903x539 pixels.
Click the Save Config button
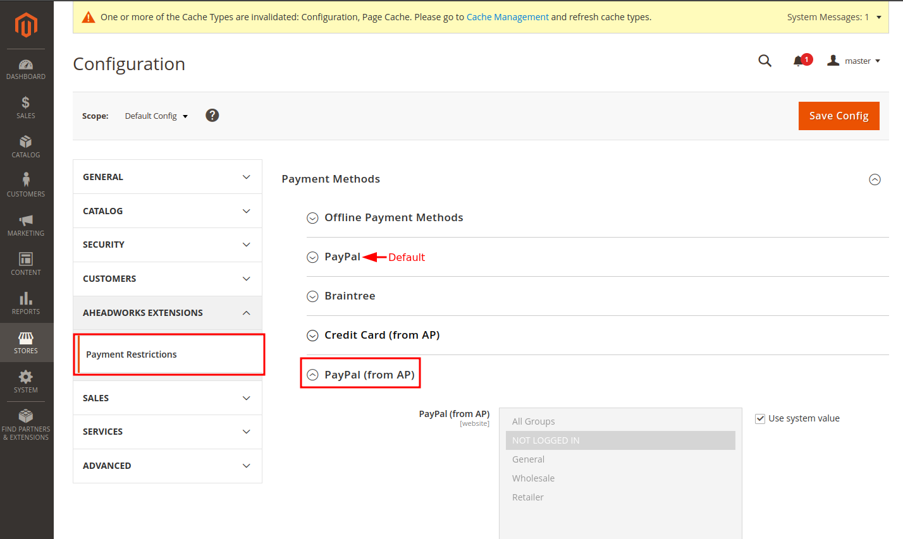[838, 116]
